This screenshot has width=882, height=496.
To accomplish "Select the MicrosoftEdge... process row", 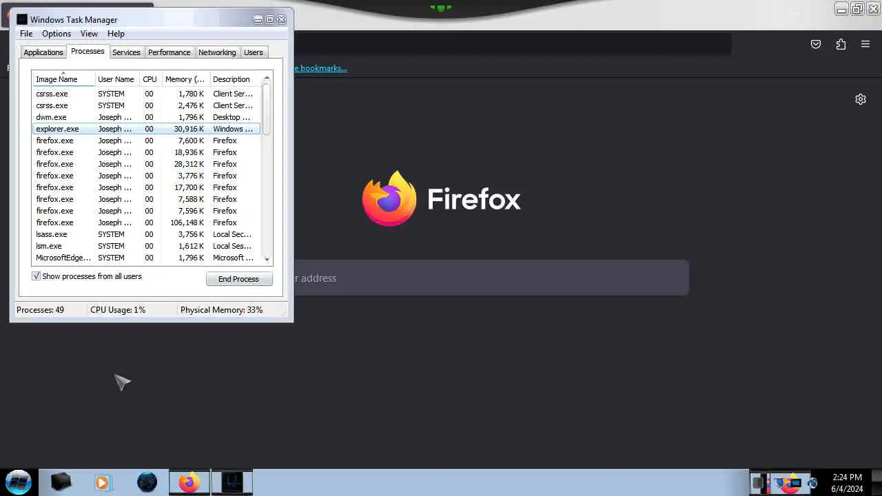I will [147, 258].
